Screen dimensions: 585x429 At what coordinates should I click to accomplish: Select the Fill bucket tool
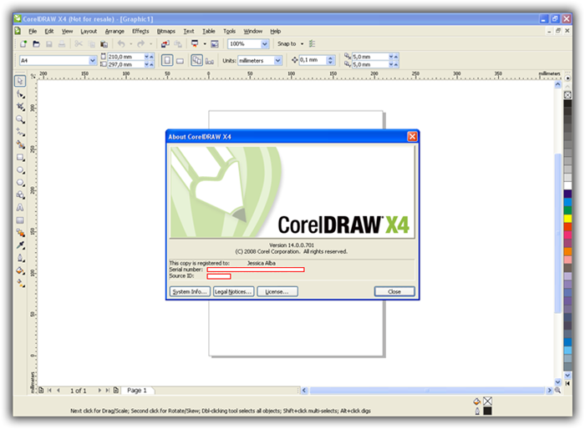20,270
